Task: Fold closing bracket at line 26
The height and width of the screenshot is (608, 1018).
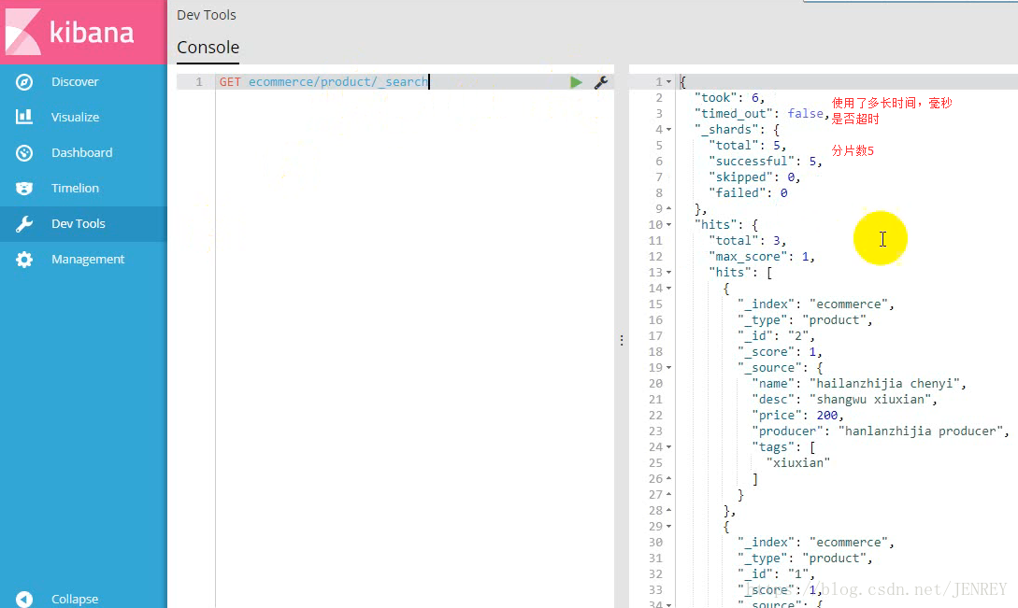Action: (x=668, y=479)
